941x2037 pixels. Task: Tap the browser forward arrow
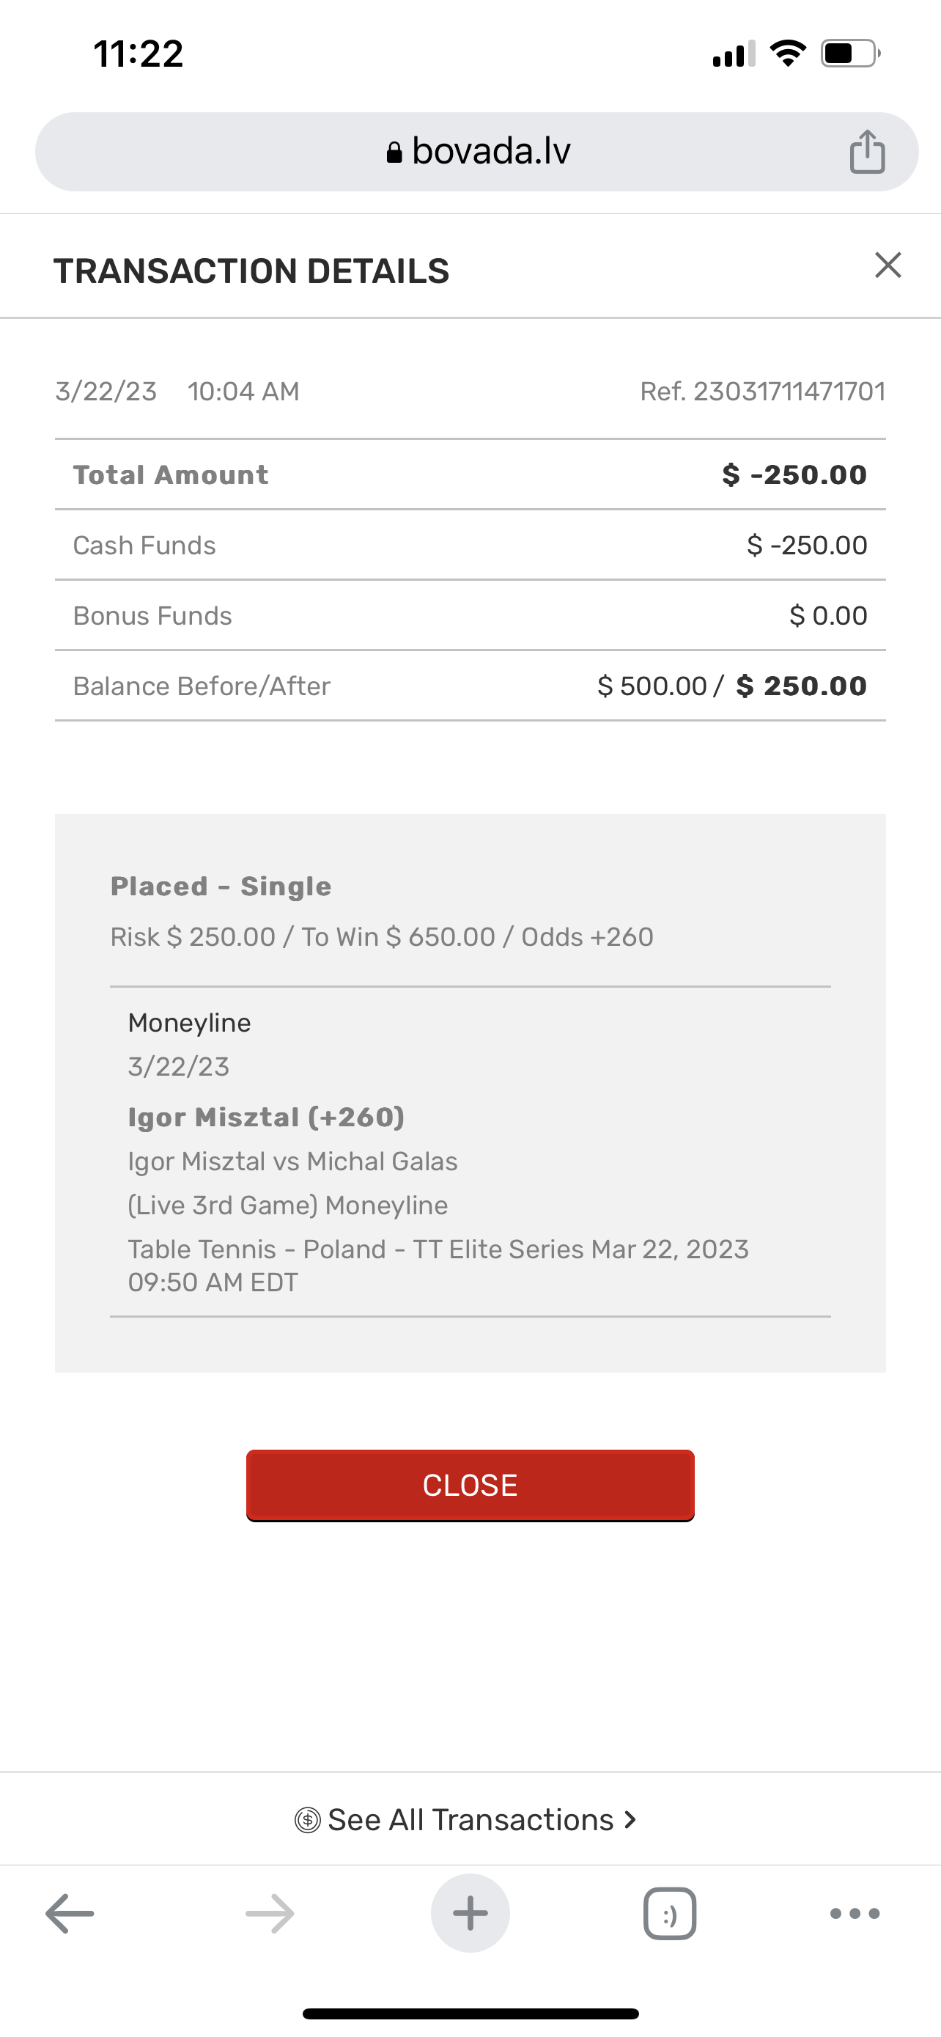pos(270,1914)
